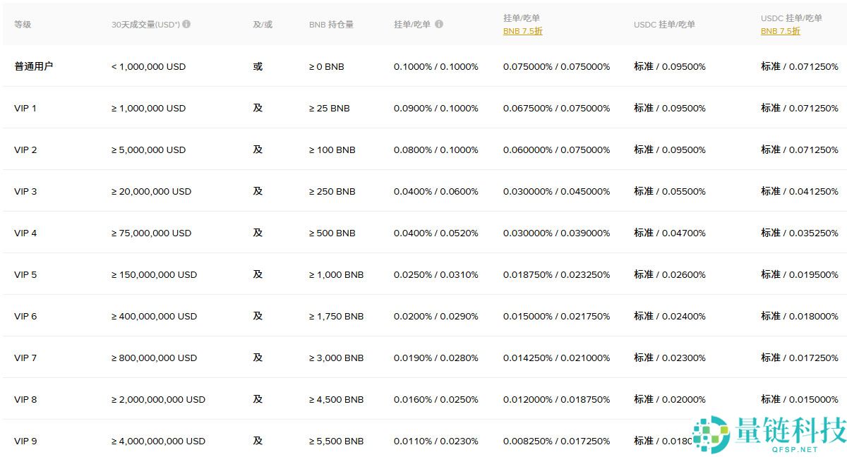This screenshot has width=847, height=457.
Task: Click the 0.0110% / 0.0230% fee cell
Action: coord(436,441)
